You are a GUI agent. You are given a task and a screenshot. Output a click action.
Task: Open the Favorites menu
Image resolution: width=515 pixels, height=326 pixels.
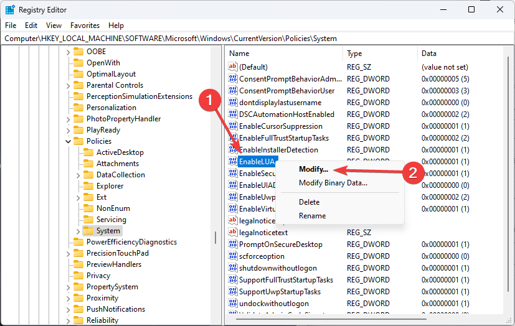coord(85,26)
